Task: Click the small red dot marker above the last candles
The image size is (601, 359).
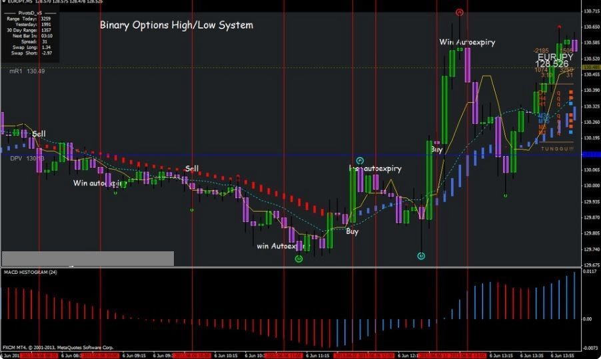Action: pos(559,27)
